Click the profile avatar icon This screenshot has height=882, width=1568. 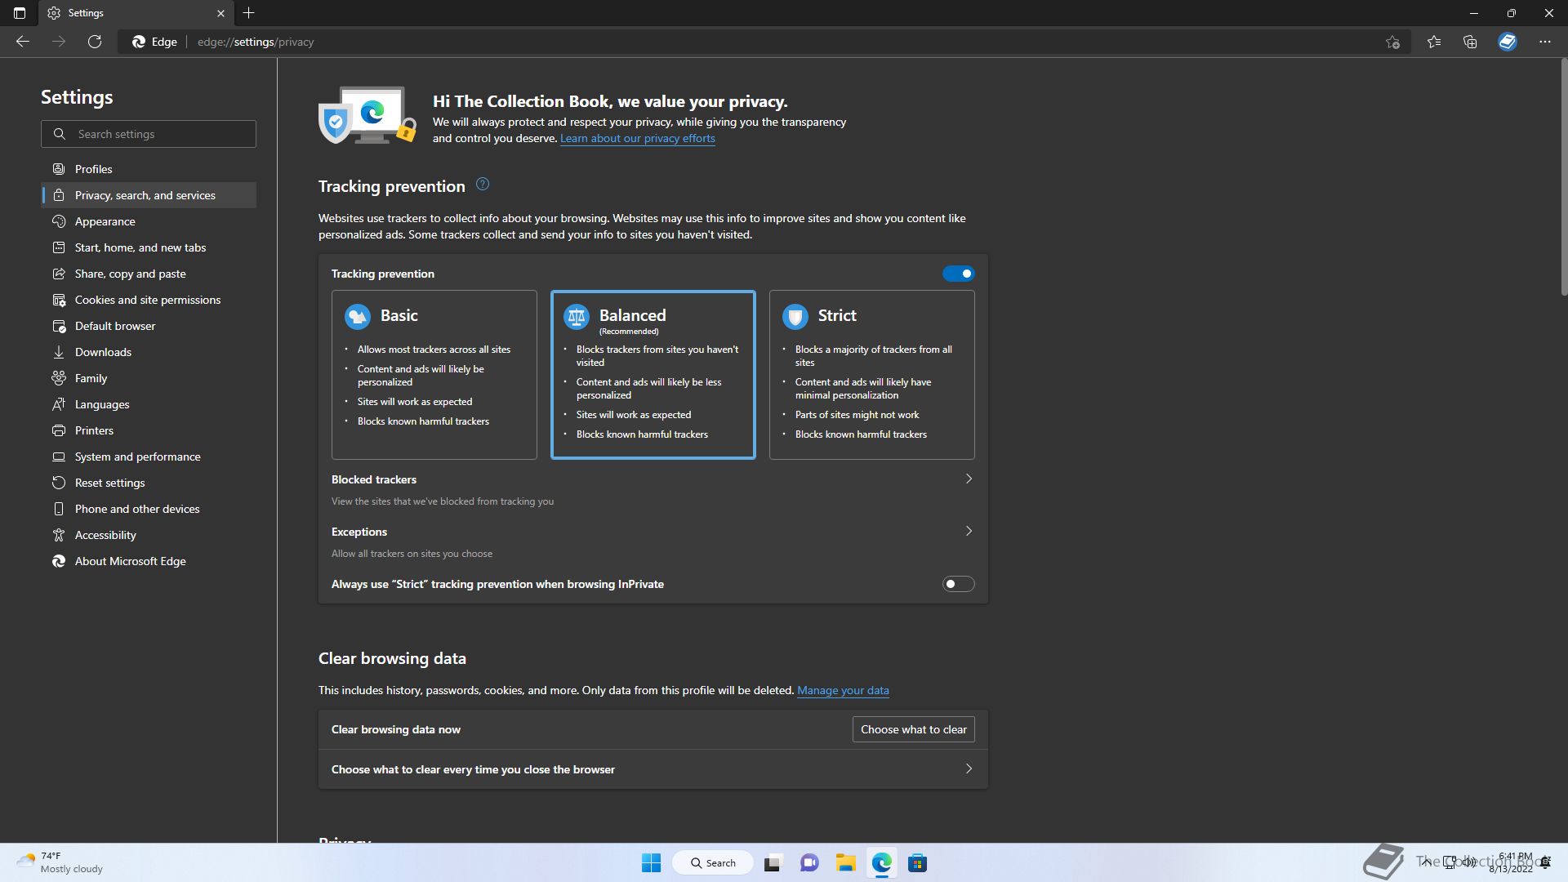click(x=1508, y=42)
